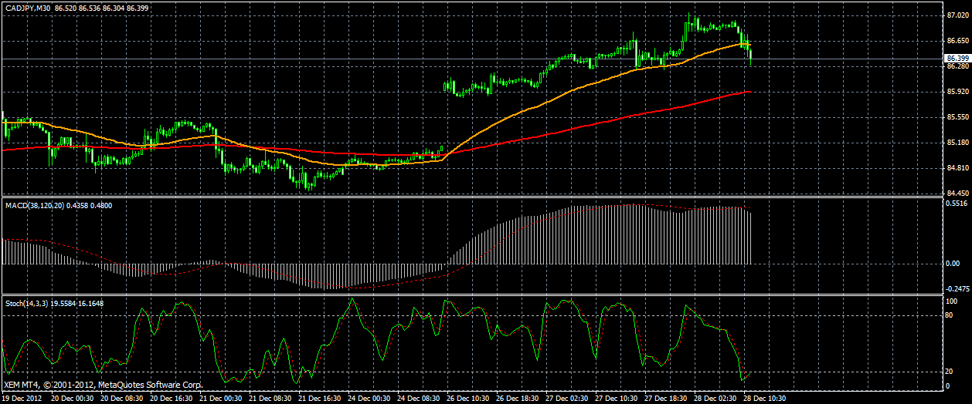The image size is (972, 404).
Task: Click the 24 Dec 08:30 time label
Action: (417, 399)
